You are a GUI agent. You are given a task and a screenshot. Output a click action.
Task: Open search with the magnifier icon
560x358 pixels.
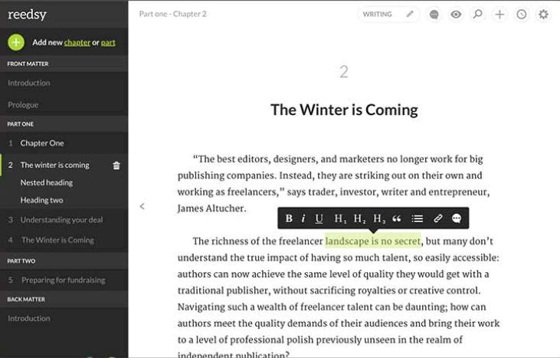point(477,15)
